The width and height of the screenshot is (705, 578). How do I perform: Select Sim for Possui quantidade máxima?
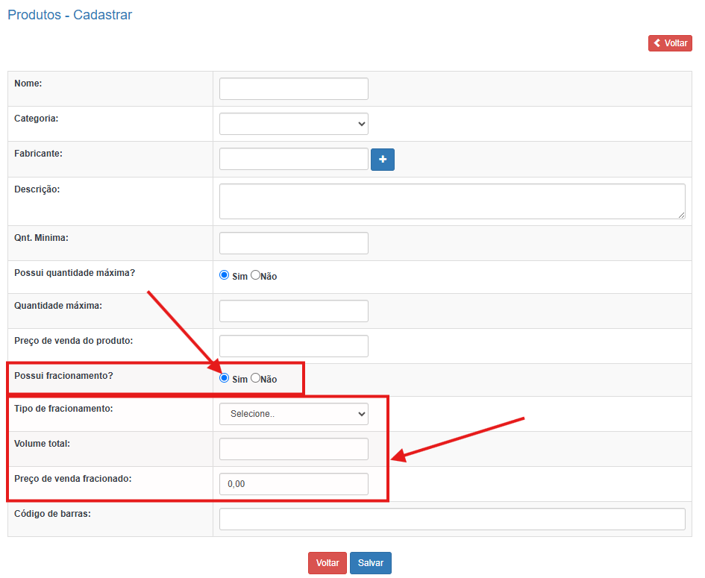[224, 275]
